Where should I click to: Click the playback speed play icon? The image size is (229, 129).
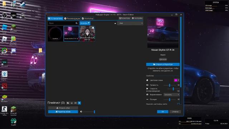[x=147, y=89]
